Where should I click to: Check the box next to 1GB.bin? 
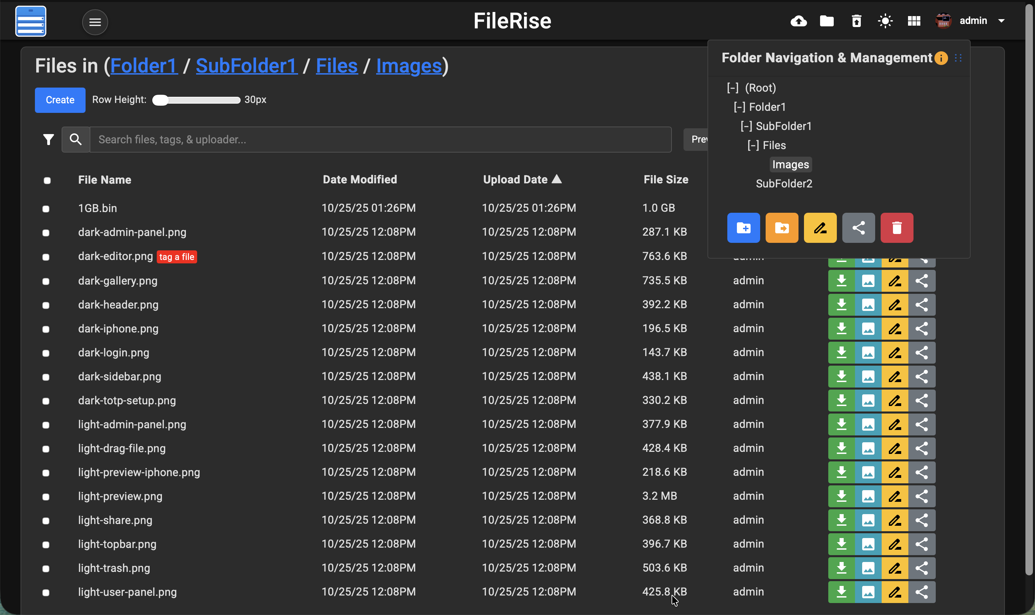point(46,209)
